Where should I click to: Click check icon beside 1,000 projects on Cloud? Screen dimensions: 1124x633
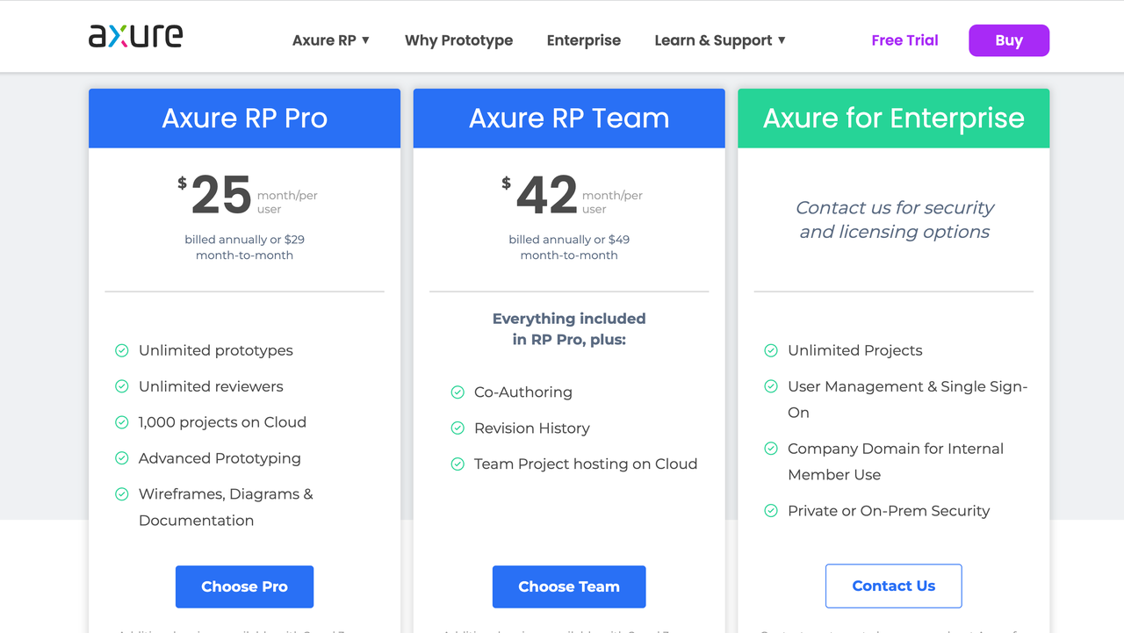point(122,422)
